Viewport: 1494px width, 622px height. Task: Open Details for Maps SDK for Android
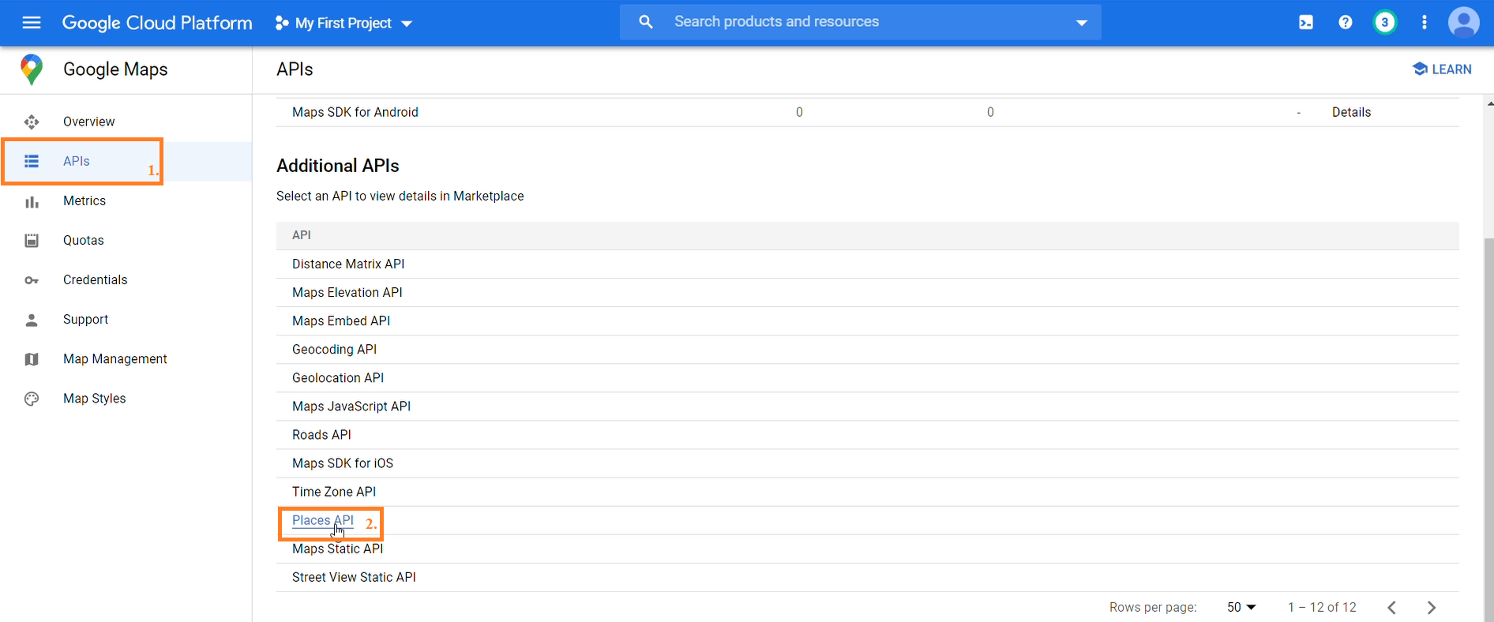1351,112
